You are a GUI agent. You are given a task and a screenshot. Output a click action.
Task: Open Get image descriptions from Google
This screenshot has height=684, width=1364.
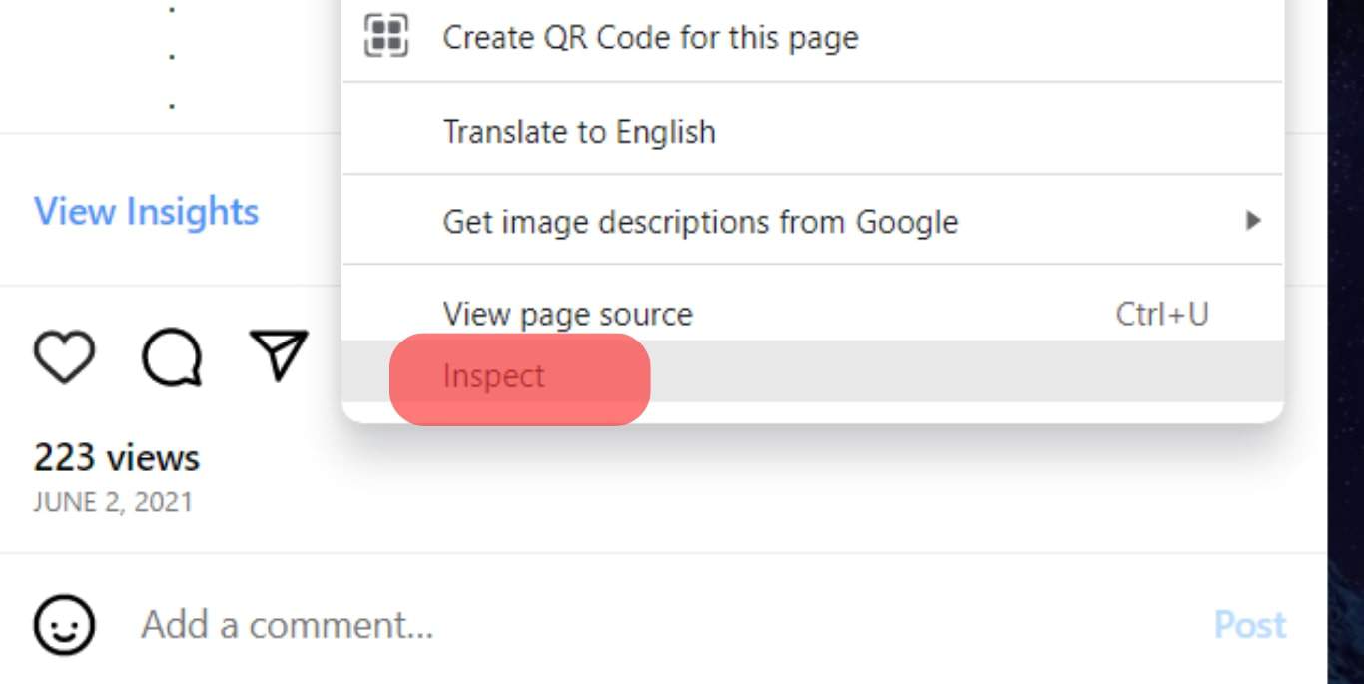click(699, 221)
